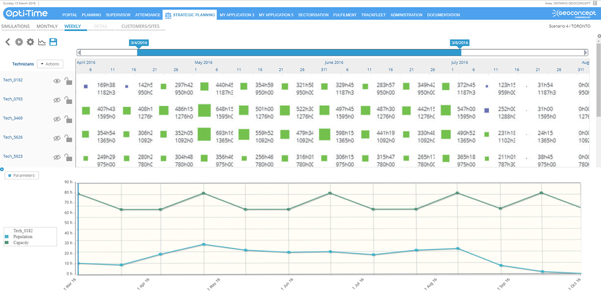Switch to the MONTHLY tab
Image resolution: width=601 pixels, height=306 pixels.
47,26
